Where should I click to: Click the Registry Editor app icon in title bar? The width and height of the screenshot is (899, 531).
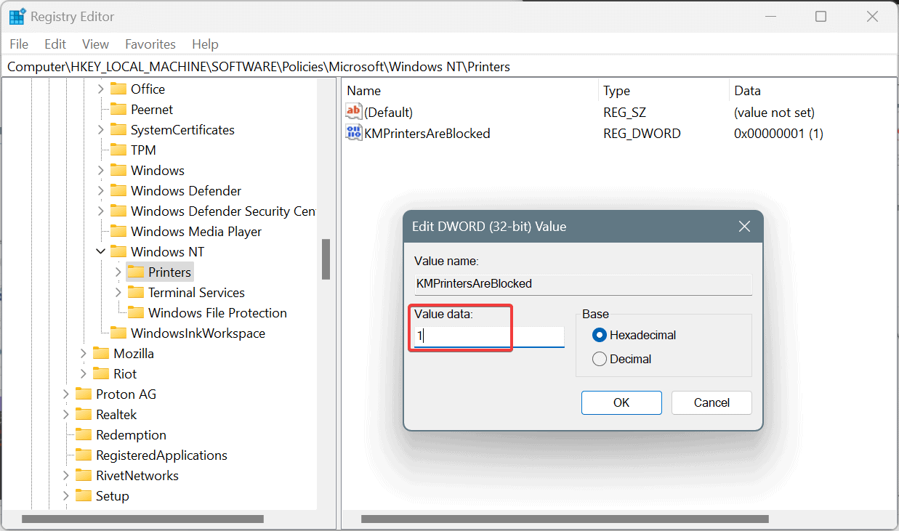pyautogui.click(x=17, y=16)
